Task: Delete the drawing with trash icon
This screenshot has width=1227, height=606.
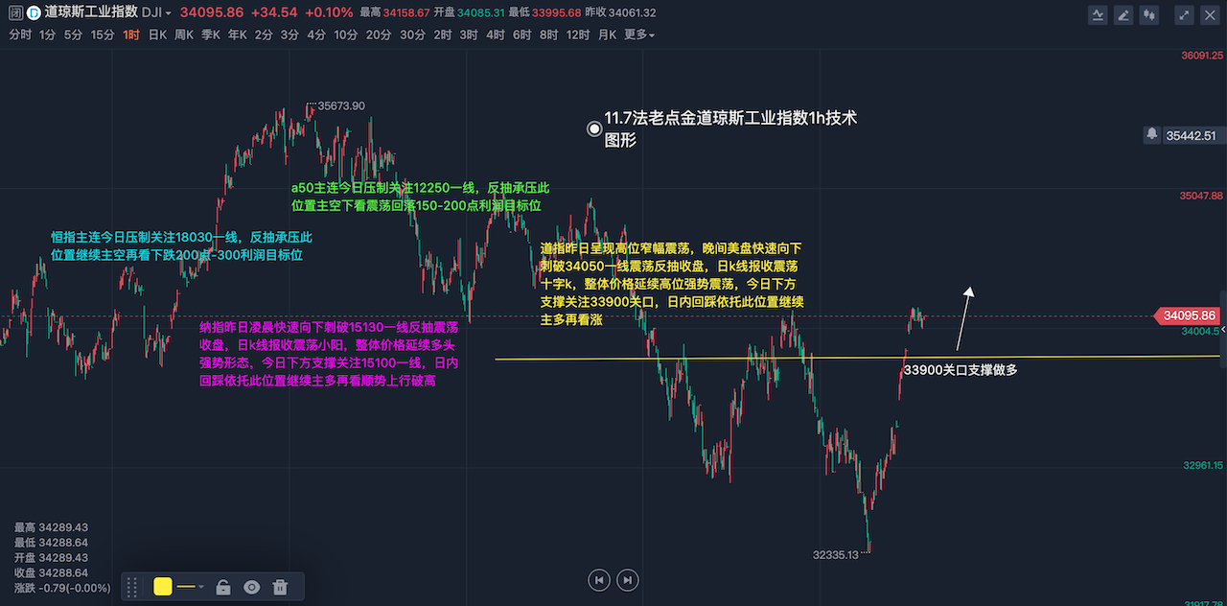Action: point(280,587)
